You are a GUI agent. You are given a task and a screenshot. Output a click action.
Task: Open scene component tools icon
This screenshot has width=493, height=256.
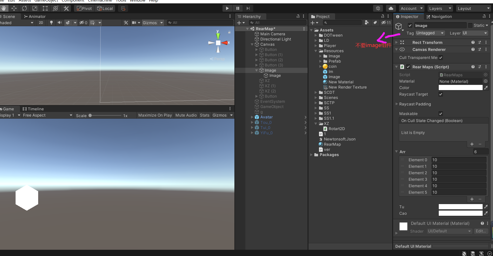point(126,23)
